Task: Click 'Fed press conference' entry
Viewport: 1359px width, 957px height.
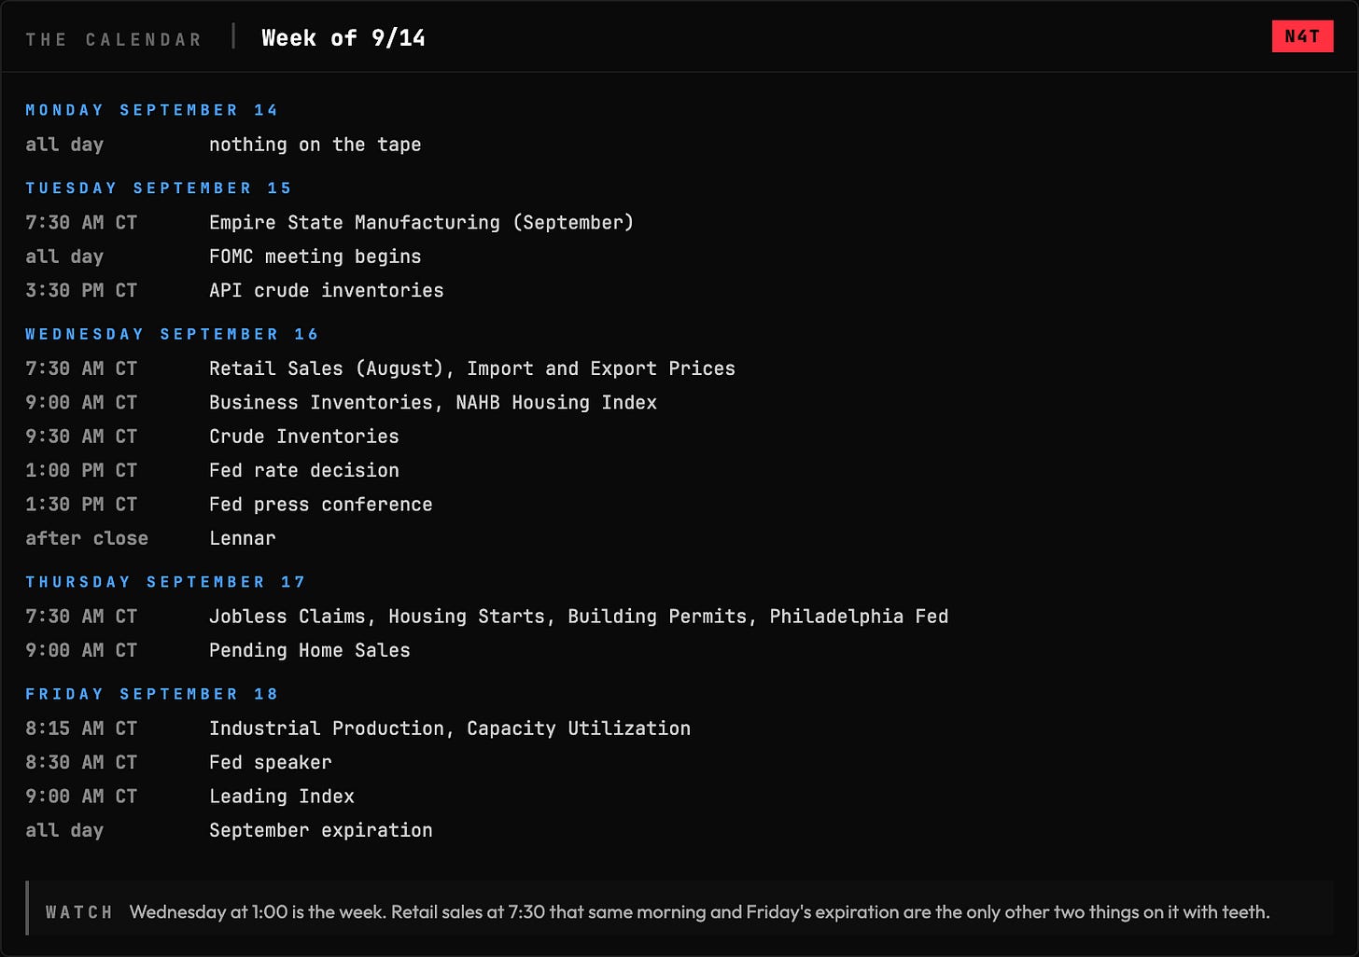Action: [320, 505]
